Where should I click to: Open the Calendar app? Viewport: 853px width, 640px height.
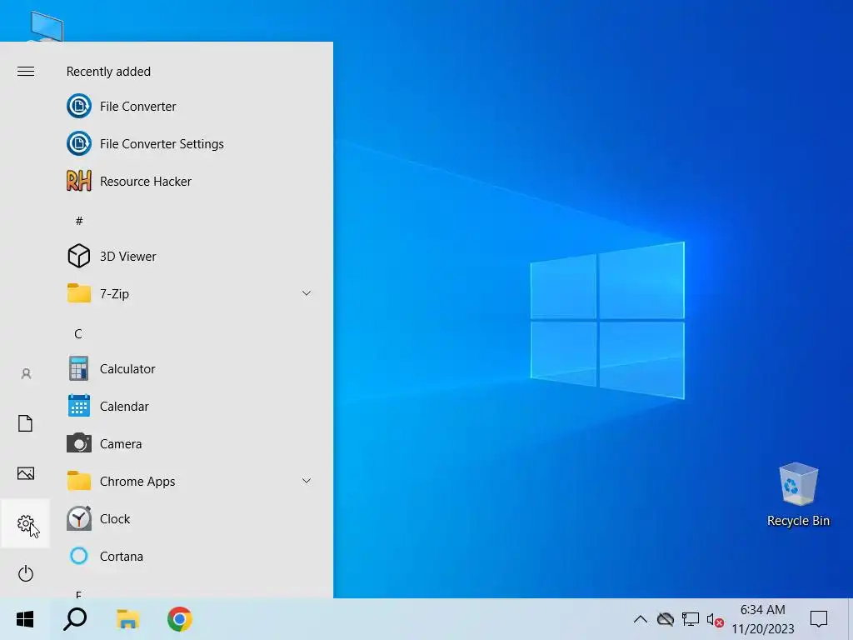189,407
